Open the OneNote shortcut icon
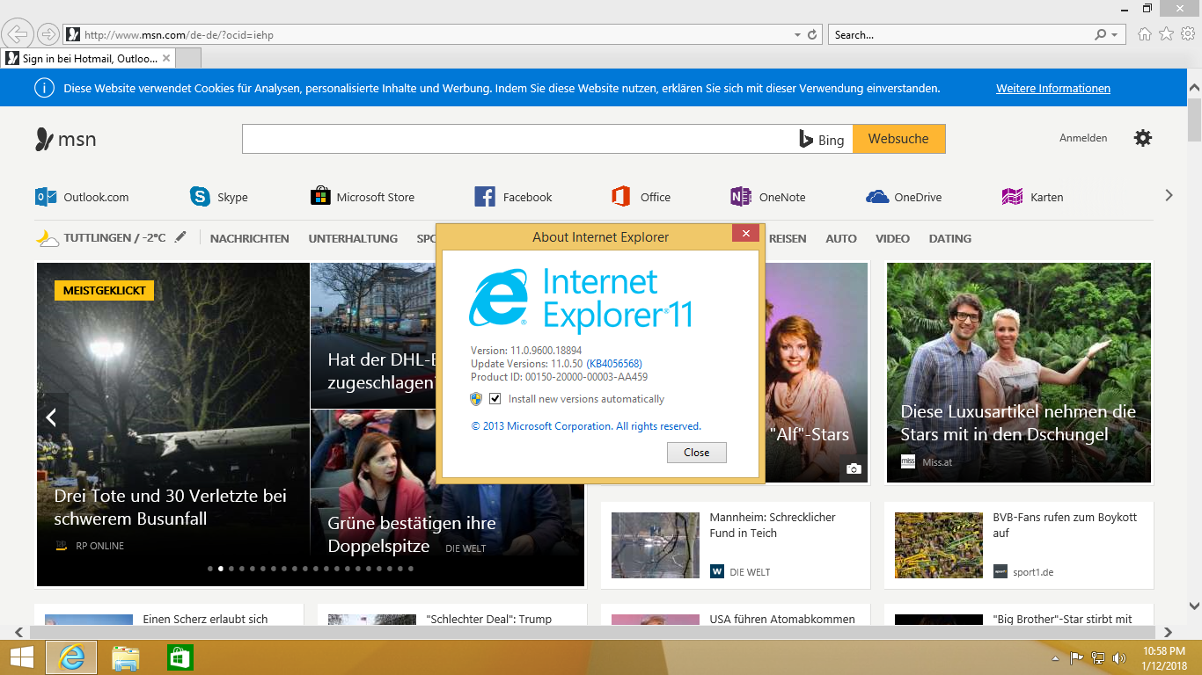1202x675 pixels. pyautogui.click(x=741, y=196)
